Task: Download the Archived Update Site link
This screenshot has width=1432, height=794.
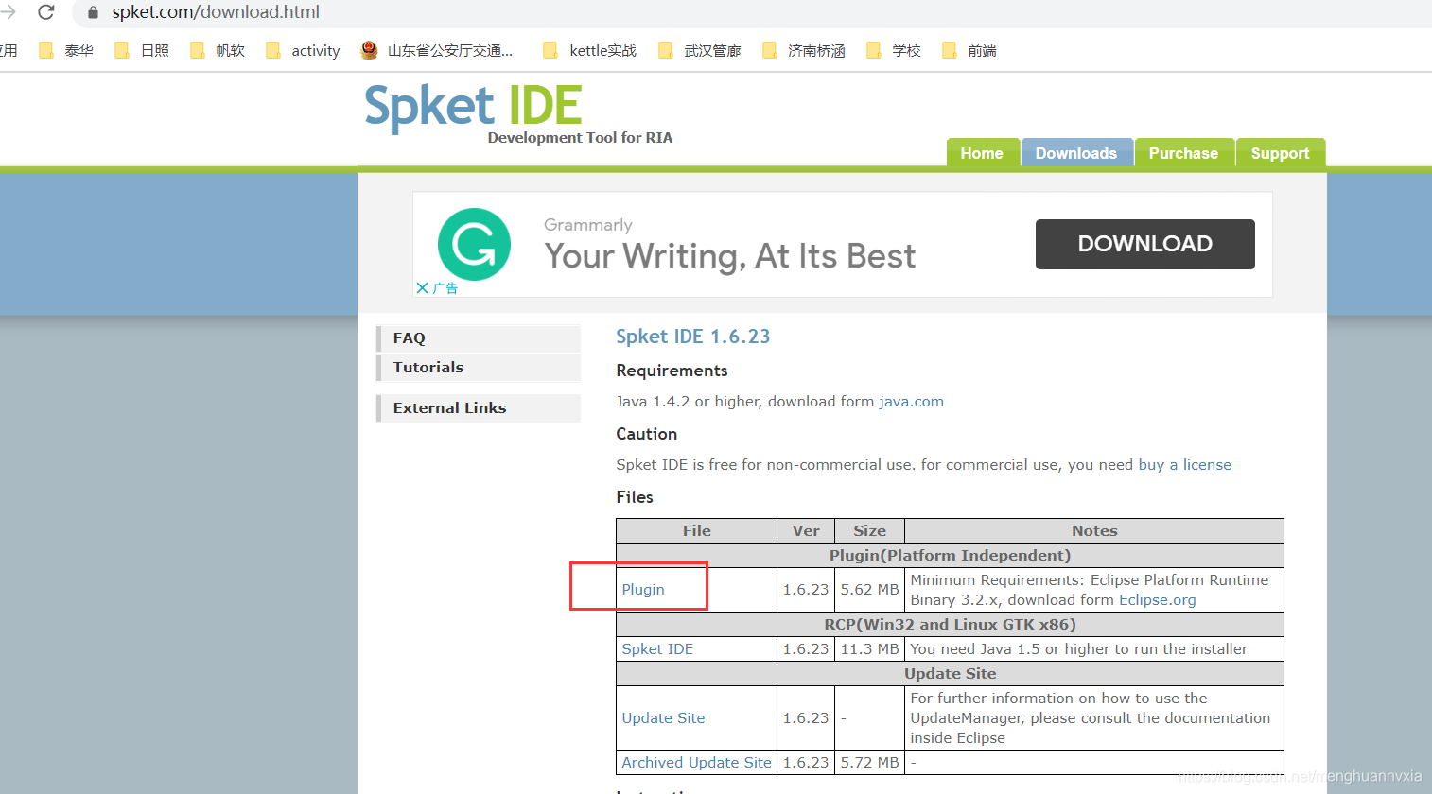Action: (696, 762)
